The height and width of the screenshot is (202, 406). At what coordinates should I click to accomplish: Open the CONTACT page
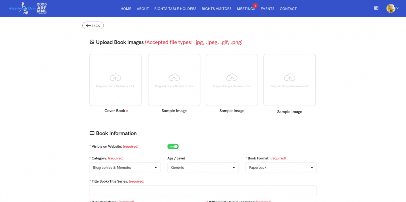(x=288, y=9)
